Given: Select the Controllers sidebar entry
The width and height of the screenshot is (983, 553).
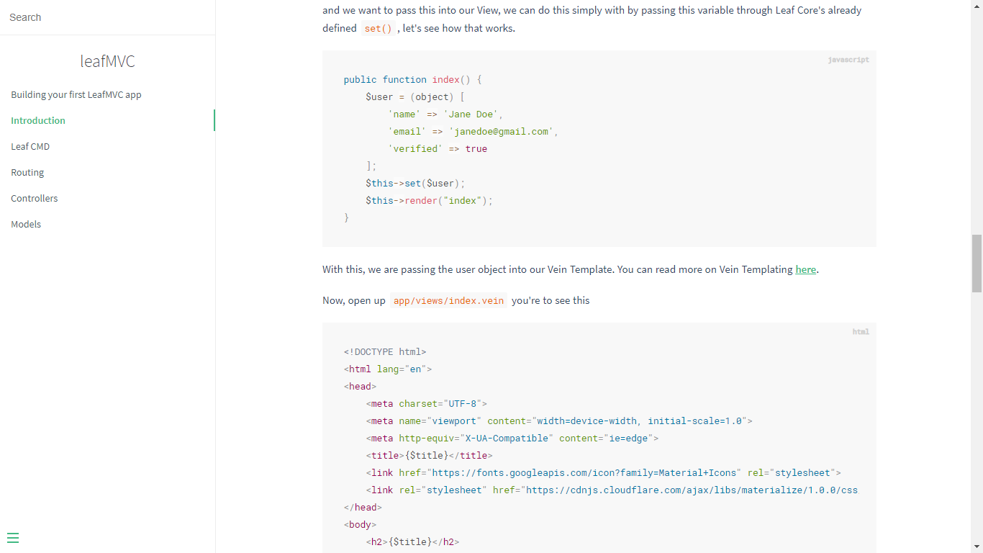Looking at the screenshot, I should [x=33, y=198].
